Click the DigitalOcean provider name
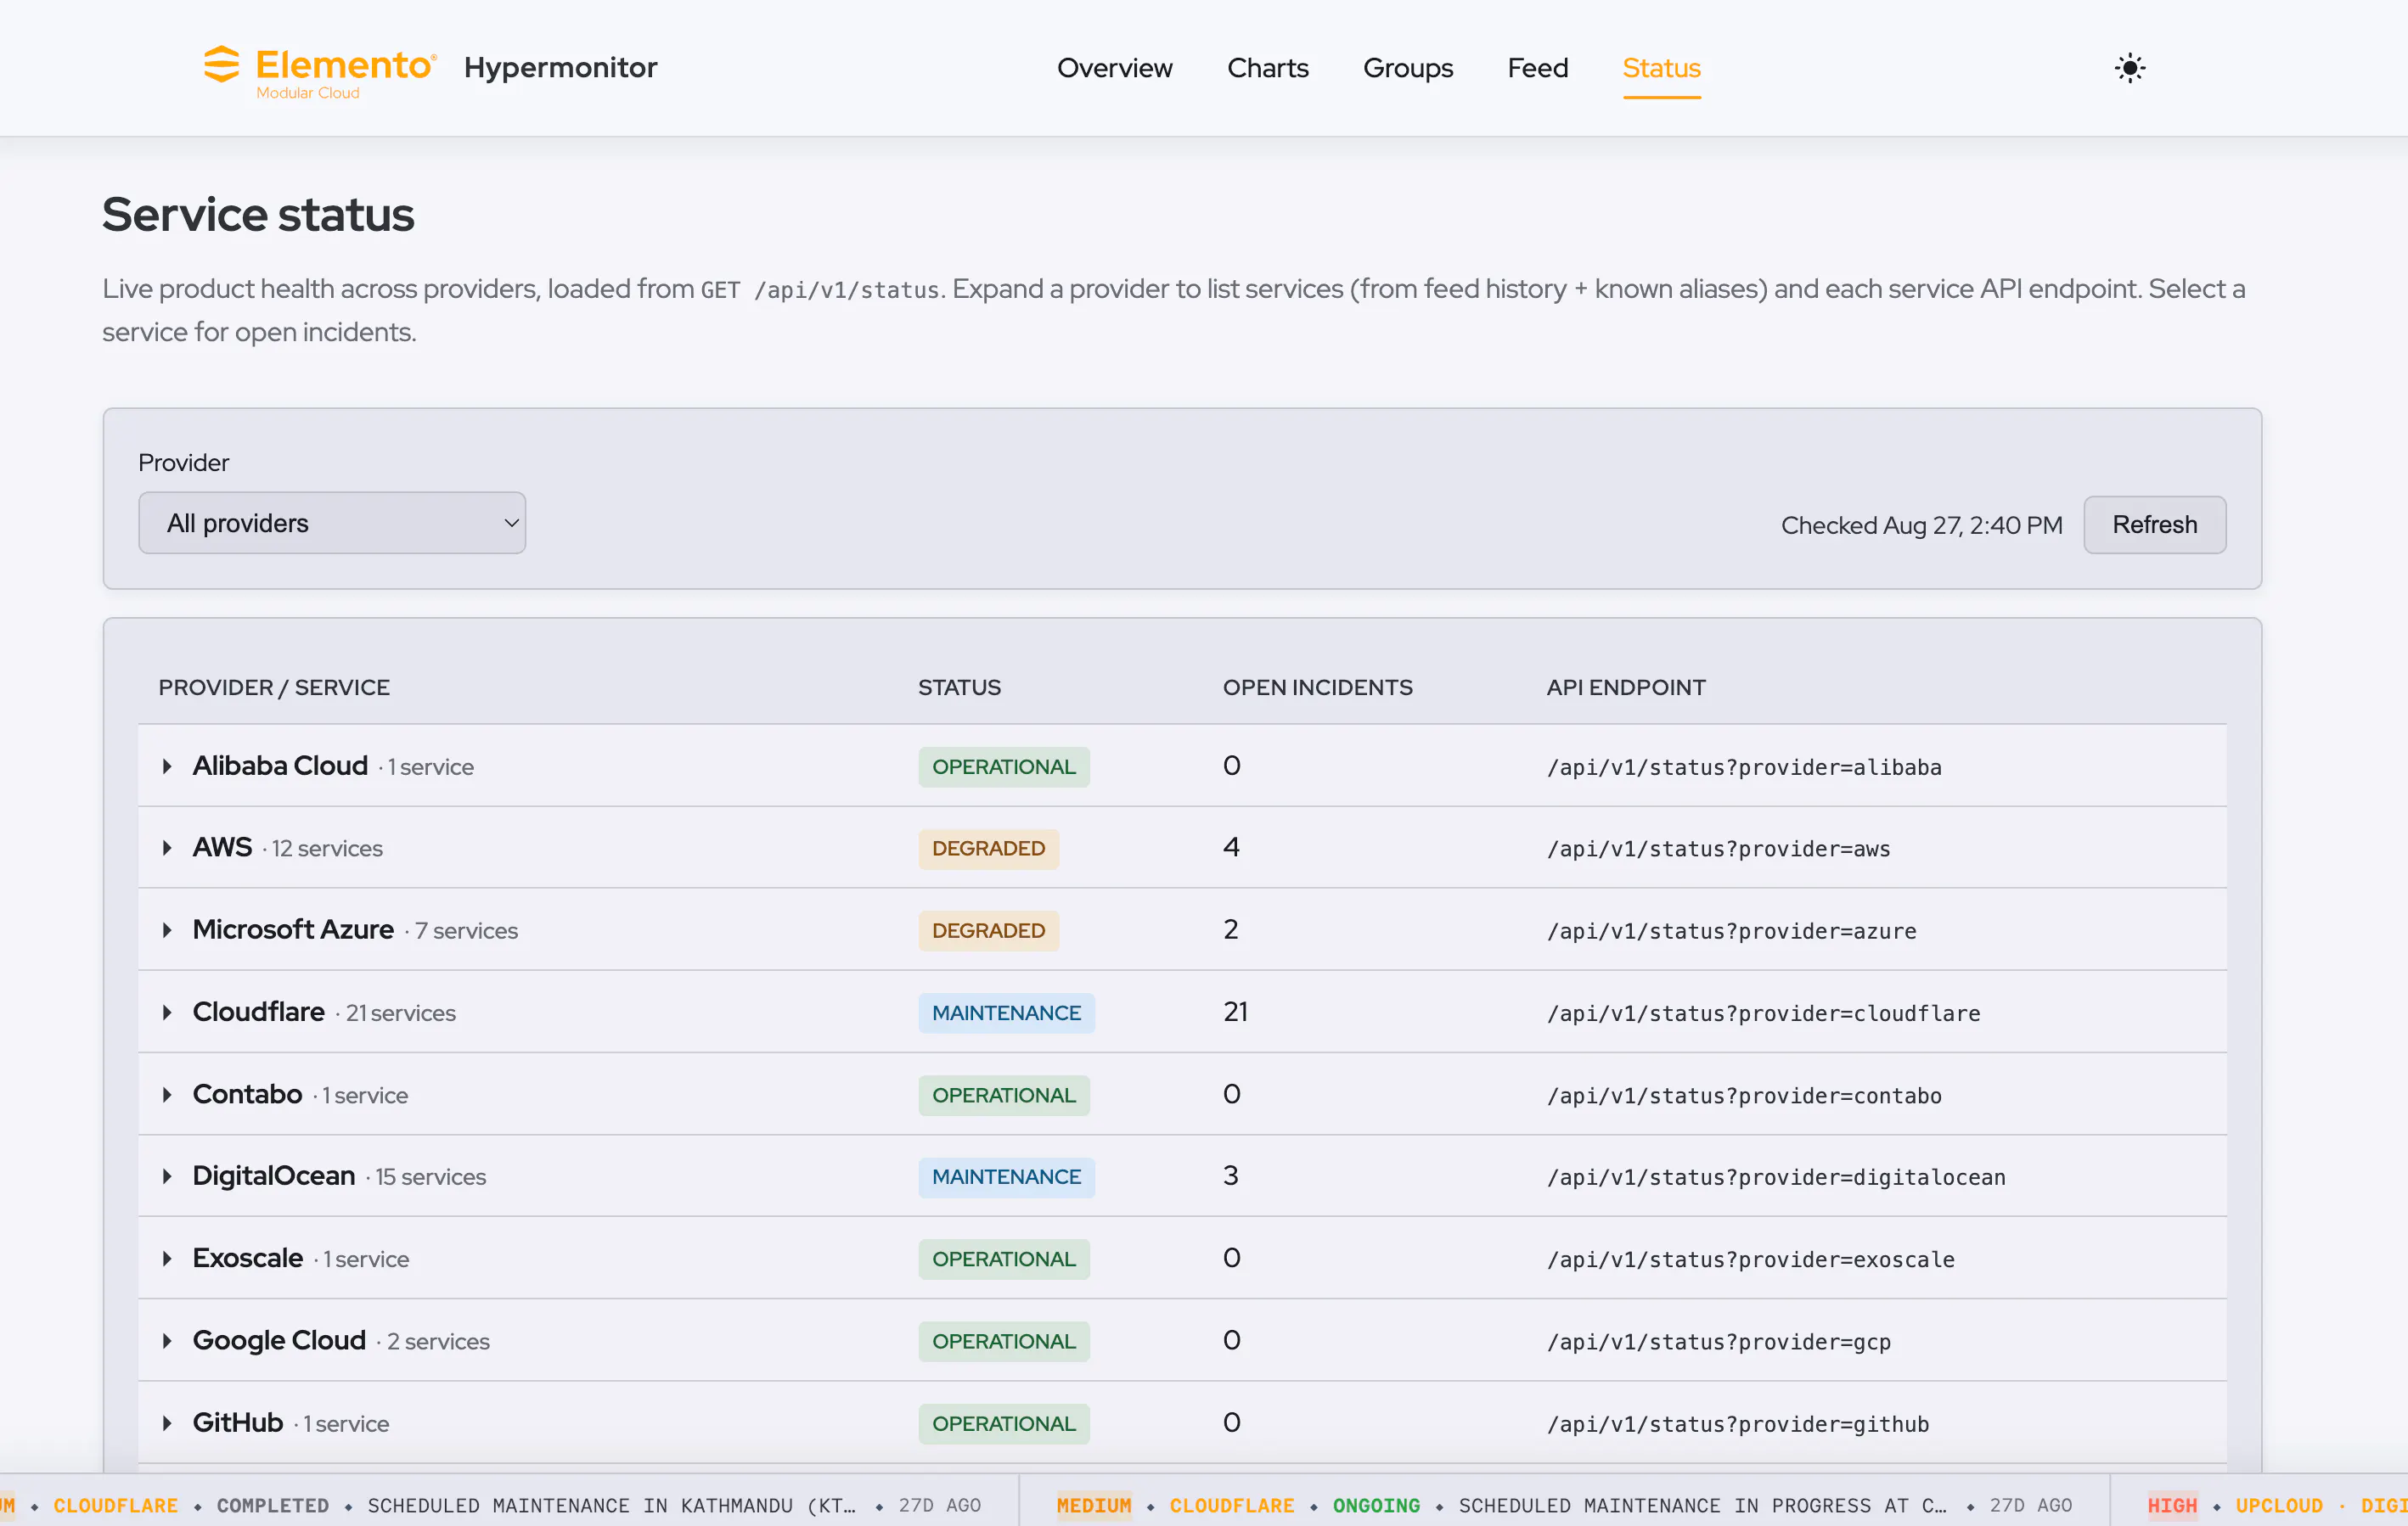The width and height of the screenshot is (2408, 1526). [x=274, y=1176]
